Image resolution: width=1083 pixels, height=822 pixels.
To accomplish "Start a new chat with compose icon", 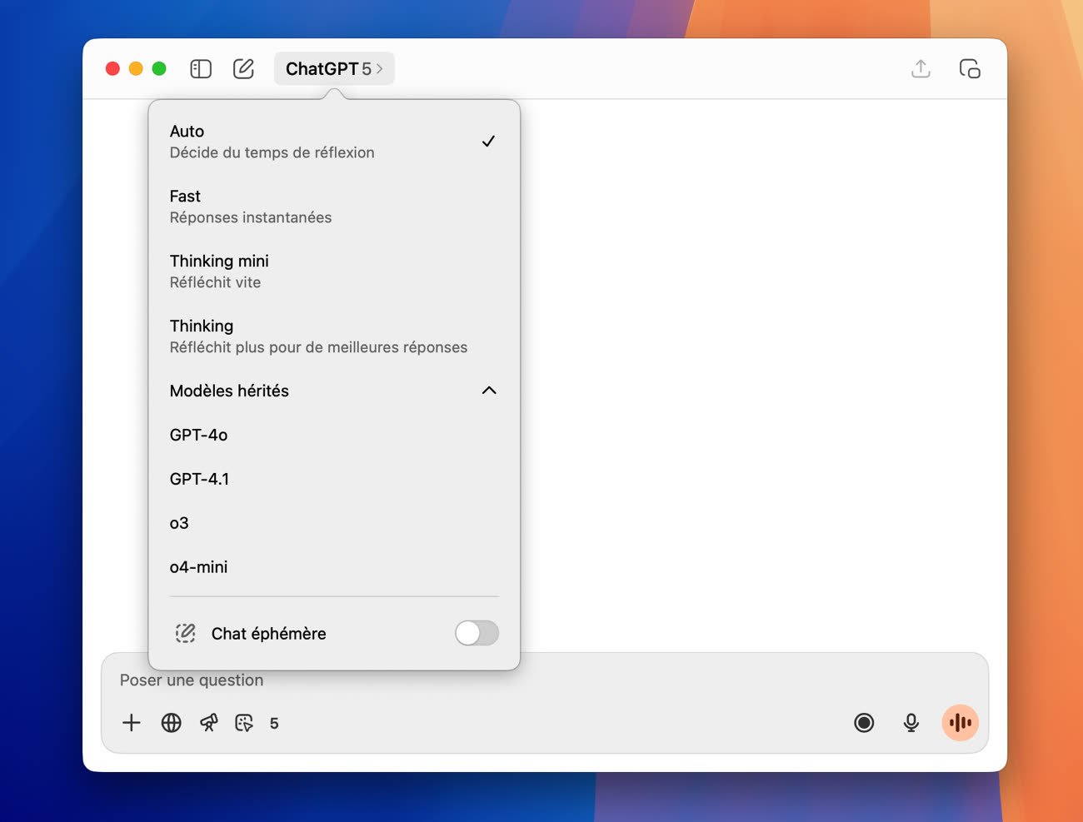I will coord(243,69).
